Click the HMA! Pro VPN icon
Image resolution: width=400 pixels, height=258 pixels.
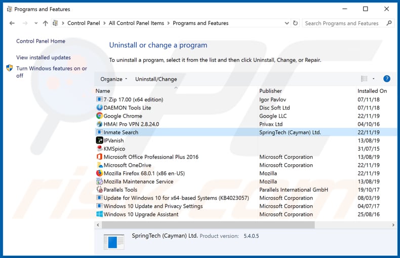(x=99, y=124)
